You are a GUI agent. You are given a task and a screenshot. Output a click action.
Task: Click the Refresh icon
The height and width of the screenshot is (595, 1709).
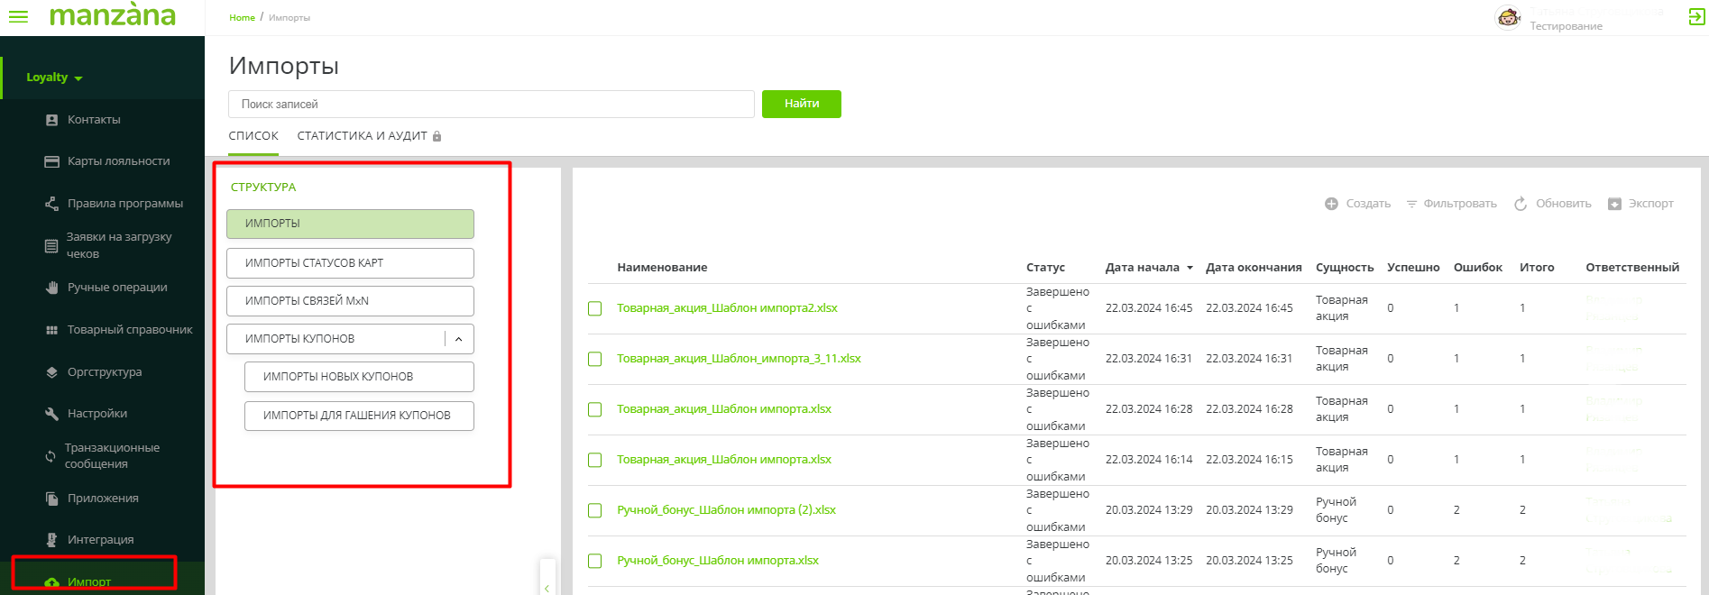coord(1521,204)
